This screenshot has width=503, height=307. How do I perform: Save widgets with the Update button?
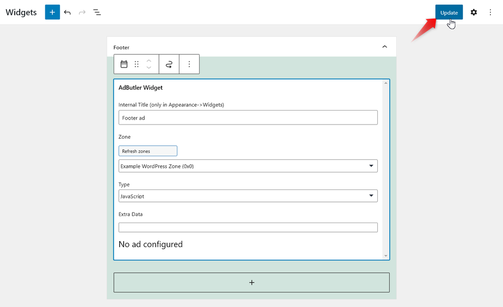click(x=449, y=12)
